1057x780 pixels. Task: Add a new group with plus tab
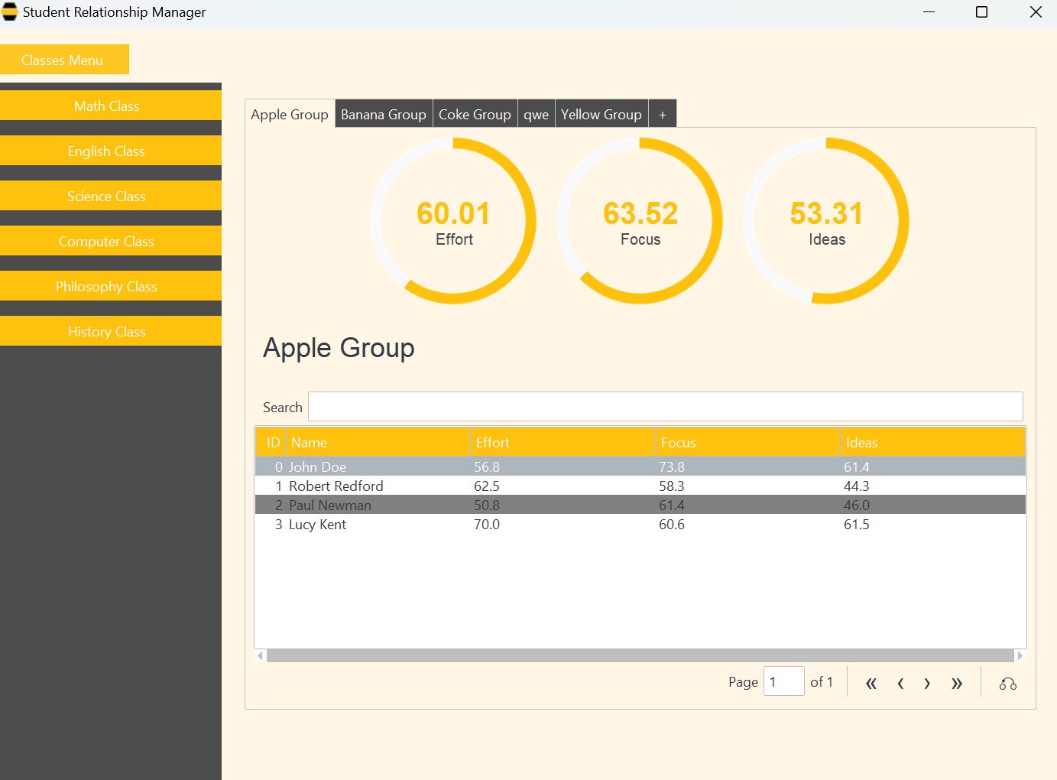tap(663, 114)
